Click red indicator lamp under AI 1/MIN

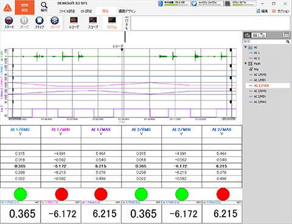tap(61, 194)
